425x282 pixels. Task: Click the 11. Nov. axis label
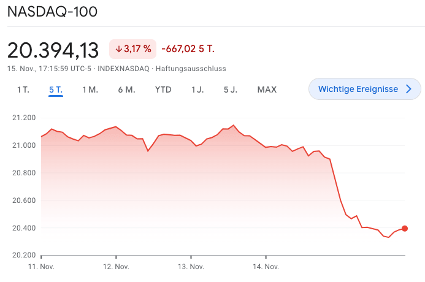[x=41, y=267]
